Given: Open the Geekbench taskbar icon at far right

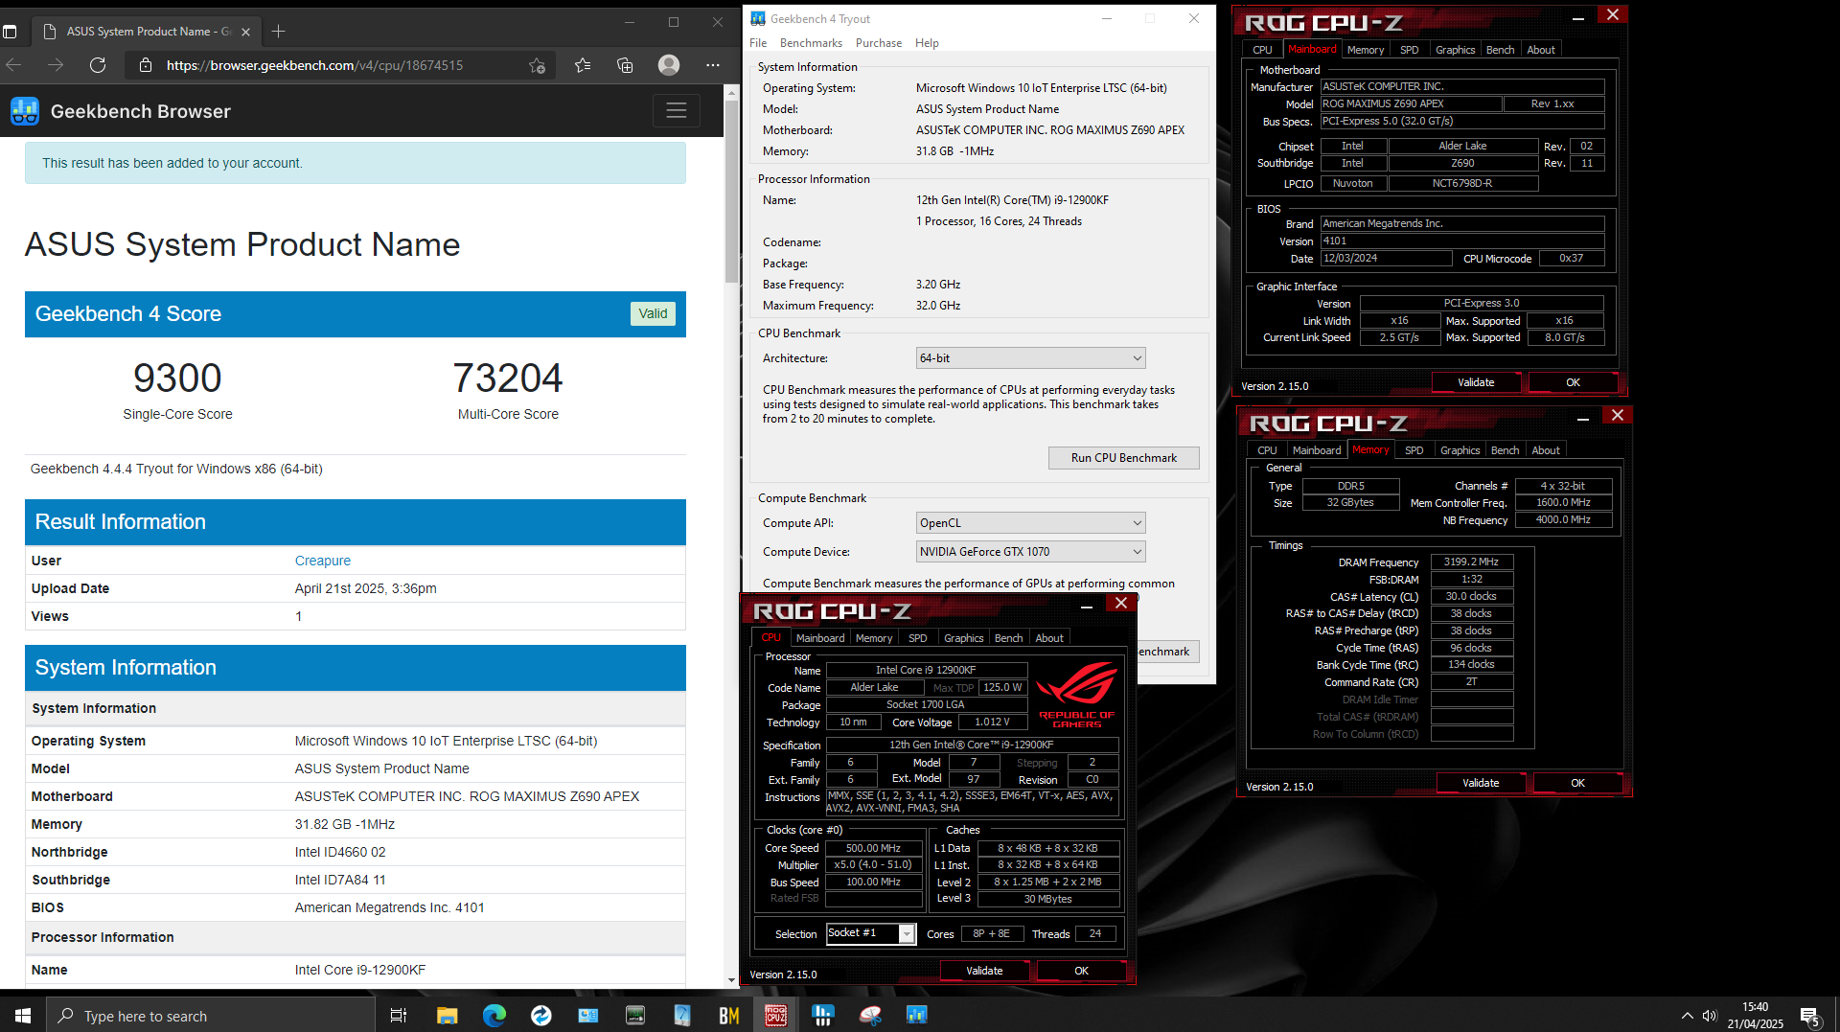Looking at the screenshot, I should 917,1016.
